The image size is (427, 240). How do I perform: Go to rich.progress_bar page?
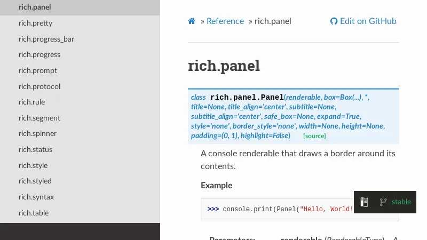click(46, 39)
